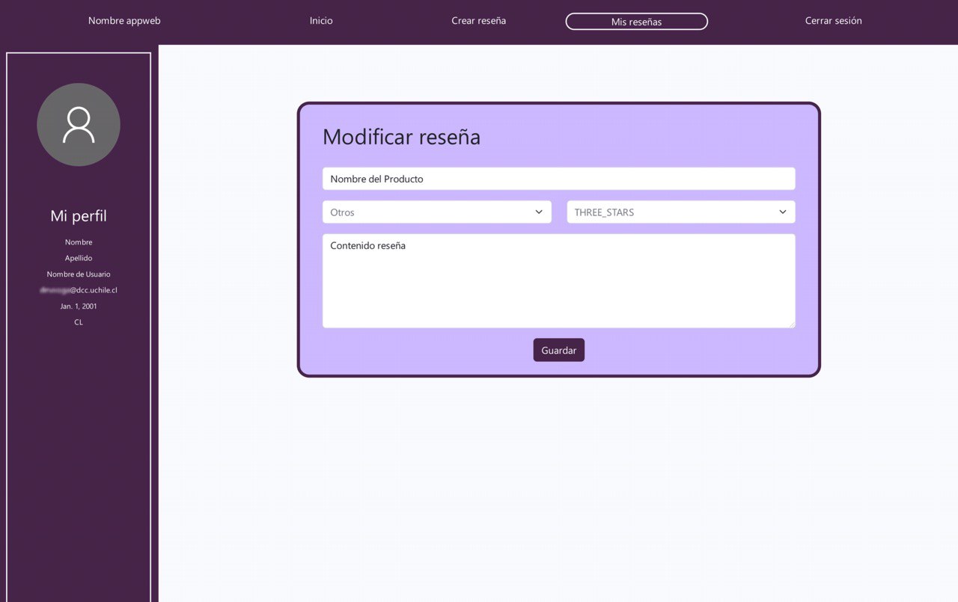Open the THREE_STARS rating dropdown

681,212
